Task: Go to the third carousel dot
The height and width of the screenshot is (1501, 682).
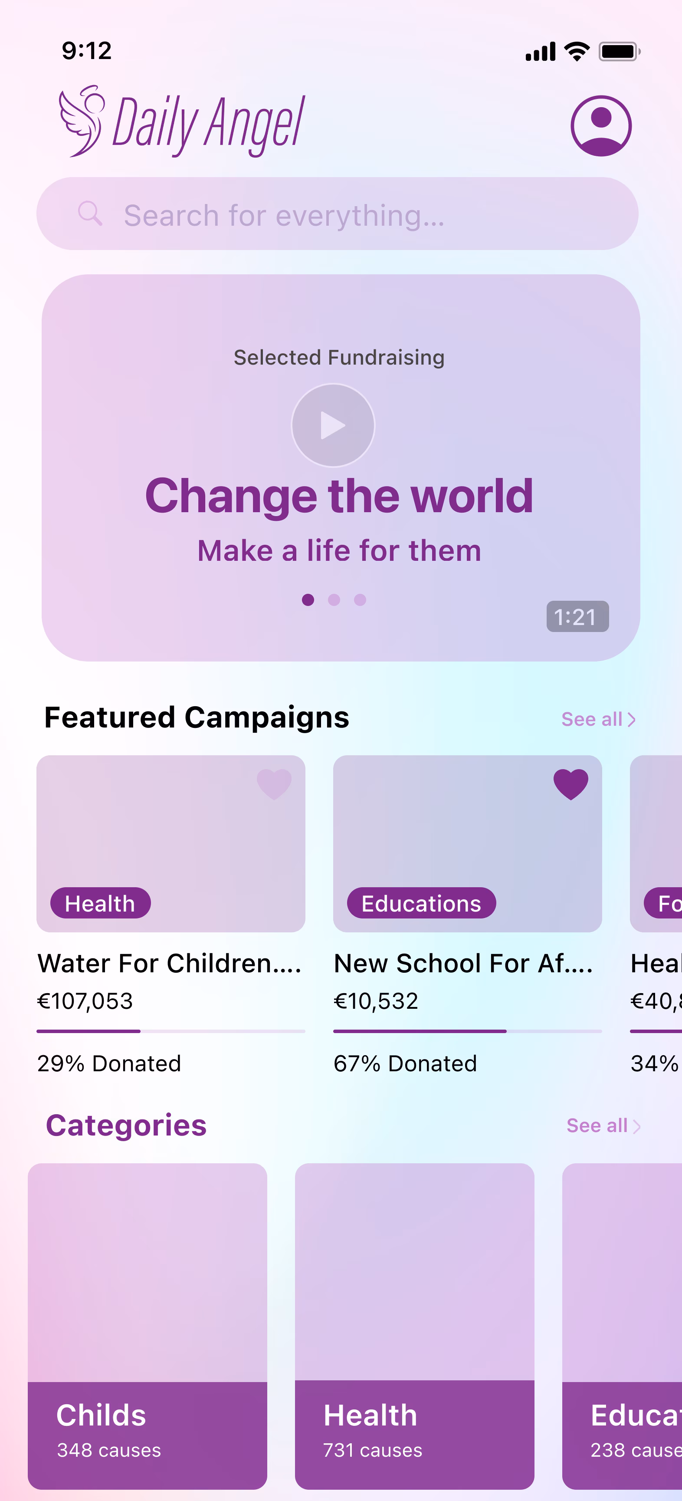Action: [x=360, y=599]
